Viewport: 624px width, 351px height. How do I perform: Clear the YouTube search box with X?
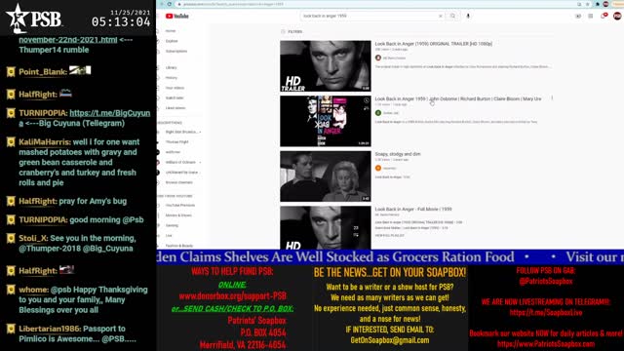click(x=440, y=16)
